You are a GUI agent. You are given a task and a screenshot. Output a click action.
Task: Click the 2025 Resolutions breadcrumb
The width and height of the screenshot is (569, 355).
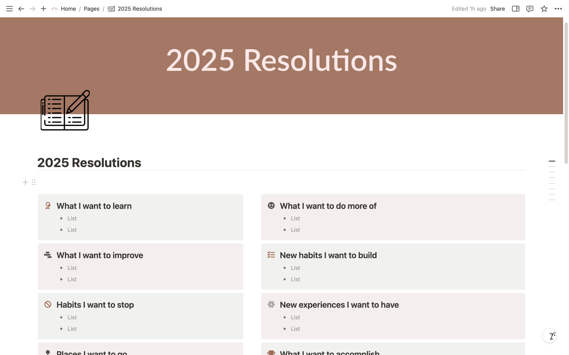point(140,9)
